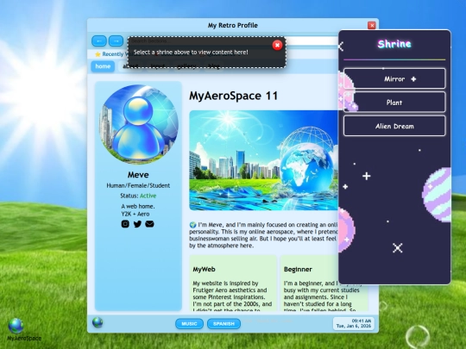Screen dimensions: 466x349
Task: Click the clock and date display
Action: click(354, 323)
